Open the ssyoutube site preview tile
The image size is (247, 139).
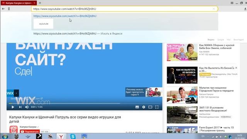pyautogui.click(x=44, y=24)
